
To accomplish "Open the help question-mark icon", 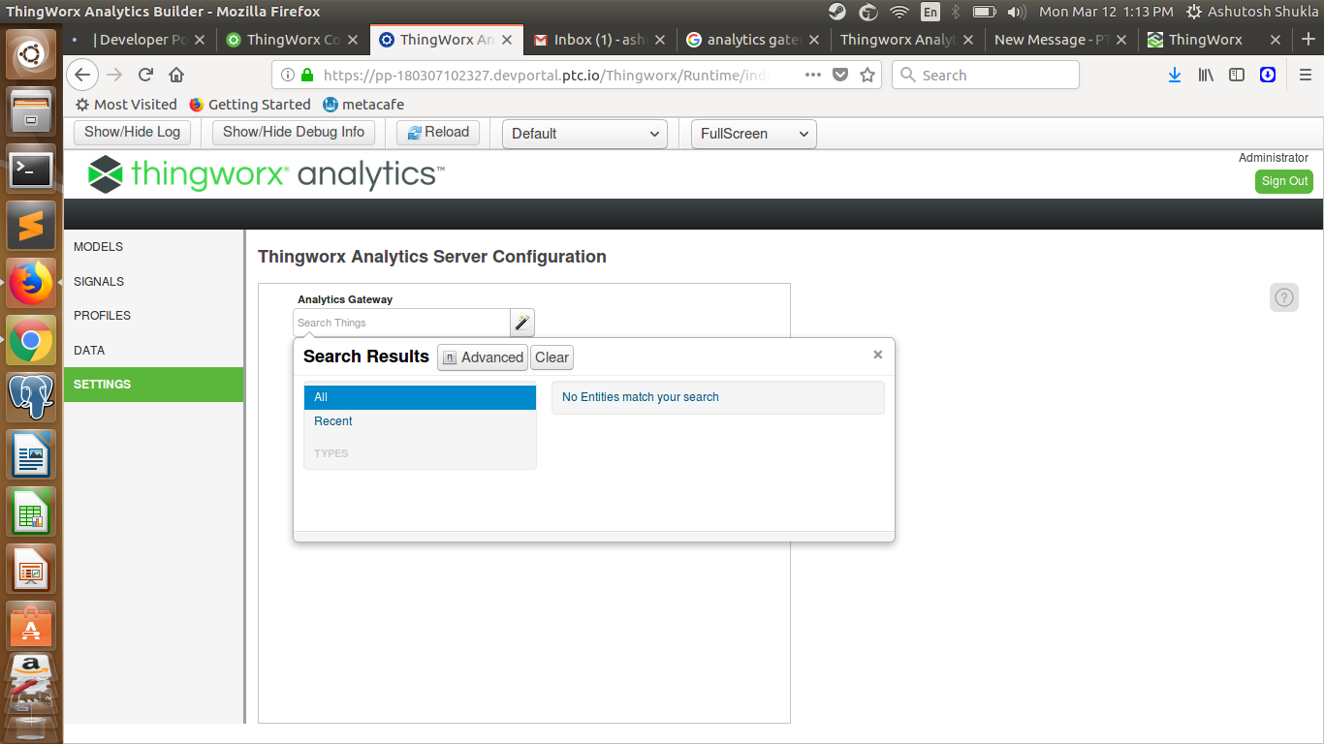I will 1284,297.
